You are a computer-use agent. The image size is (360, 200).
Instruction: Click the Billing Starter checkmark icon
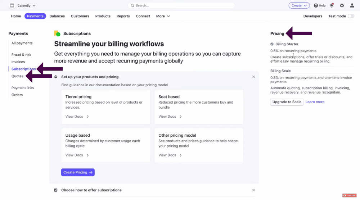tap(272, 44)
